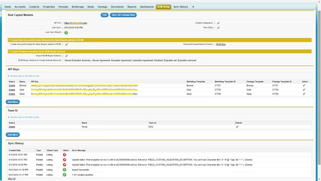Delete the Silver API key
This screenshot has height=181, width=321.
tap(12, 94)
